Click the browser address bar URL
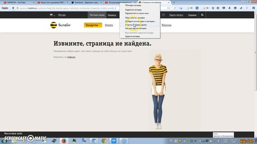 click(68, 8)
